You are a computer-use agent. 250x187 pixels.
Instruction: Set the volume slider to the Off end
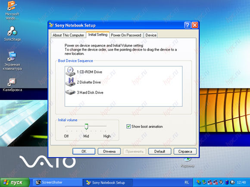[x=67, y=126]
